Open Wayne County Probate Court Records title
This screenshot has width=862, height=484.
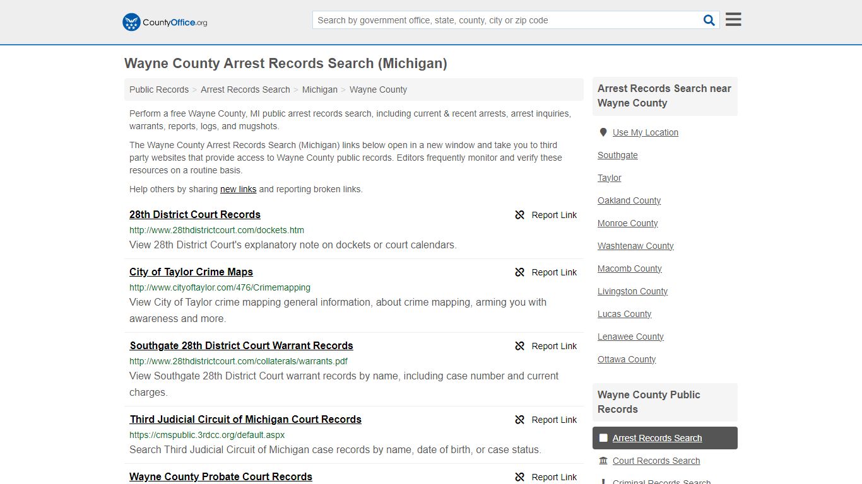tap(221, 476)
